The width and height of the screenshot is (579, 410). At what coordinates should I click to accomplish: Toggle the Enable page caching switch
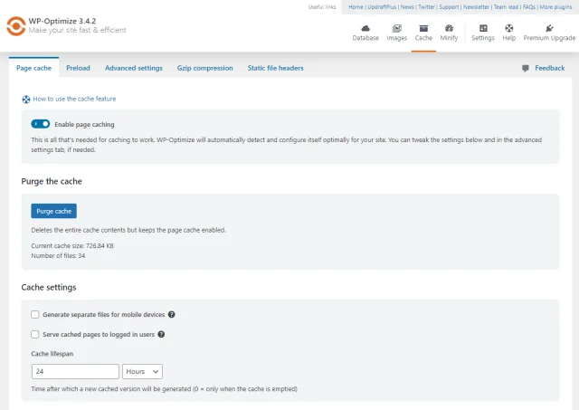pyautogui.click(x=41, y=124)
